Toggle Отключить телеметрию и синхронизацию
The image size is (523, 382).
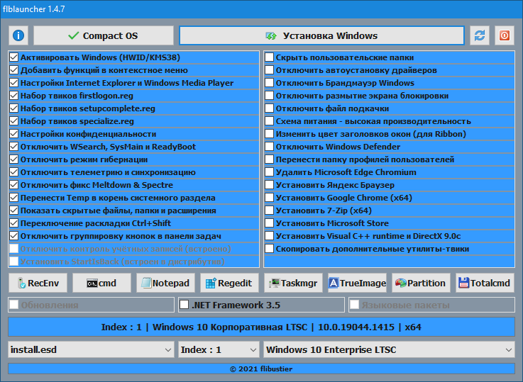13,172
